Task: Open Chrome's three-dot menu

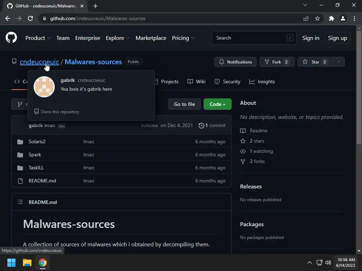Action: (x=354, y=18)
